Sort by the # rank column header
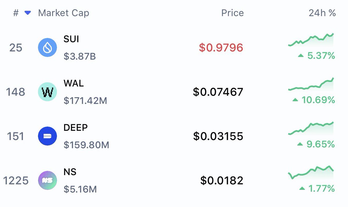Viewport: 348px width, 207px height. tap(16, 13)
